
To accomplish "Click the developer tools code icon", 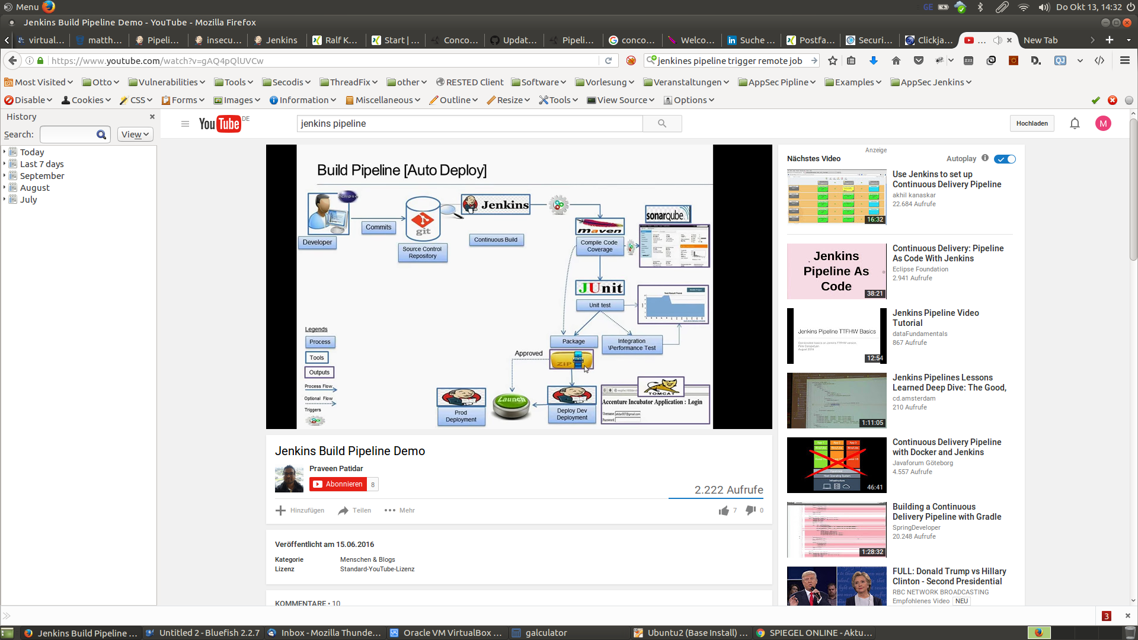I will pyautogui.click(x=1099, y=60).
